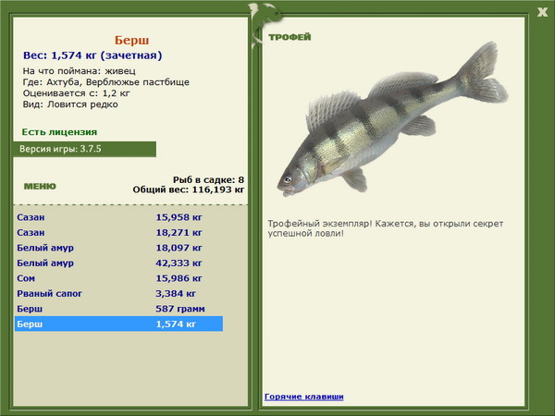
Task: Select the Белый амур 18,097 кг row
Action: coord(119,248)
